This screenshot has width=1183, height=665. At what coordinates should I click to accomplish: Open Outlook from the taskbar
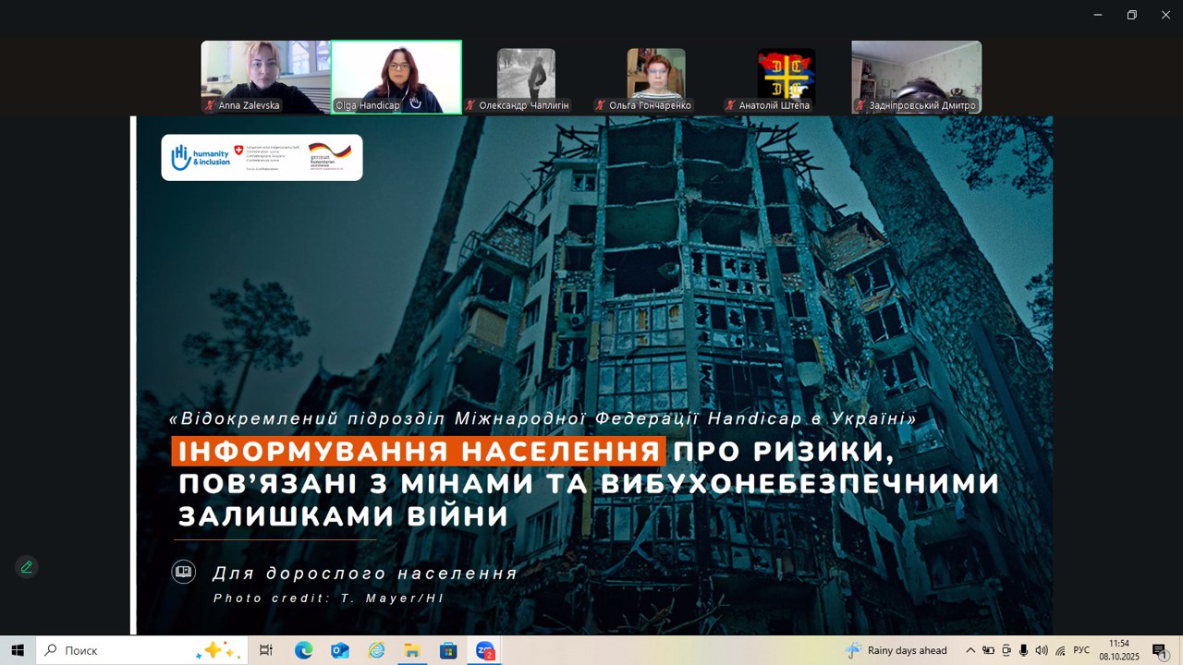[340, 650]
